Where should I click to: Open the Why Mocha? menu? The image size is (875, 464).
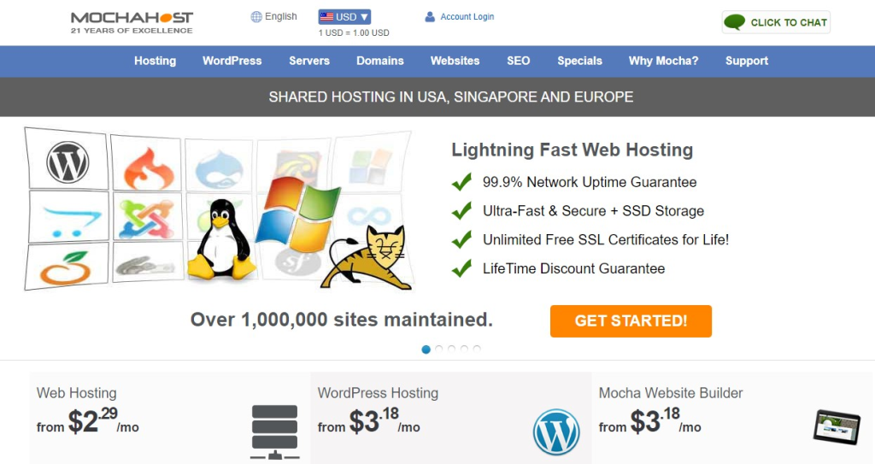pyautogui.click(x=663, y=61)
